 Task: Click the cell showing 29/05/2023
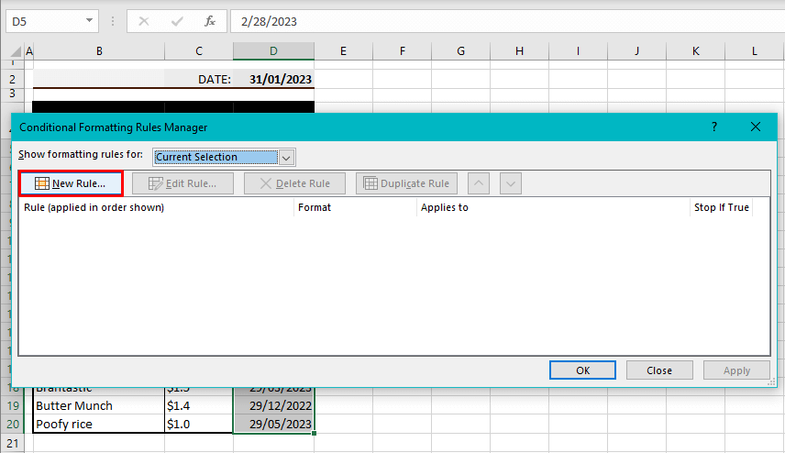coord(273,424)
